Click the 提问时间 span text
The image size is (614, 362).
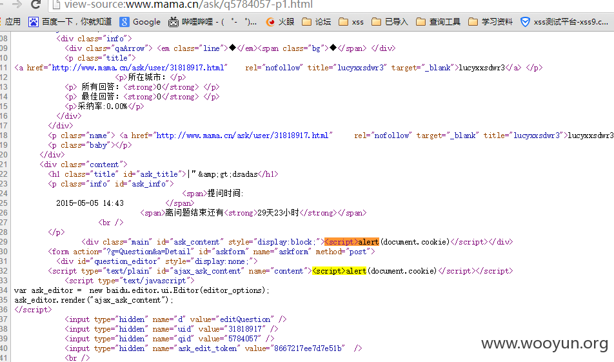tap(226, 193)
